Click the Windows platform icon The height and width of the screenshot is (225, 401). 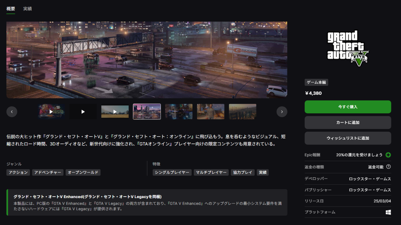coord(388,212)
